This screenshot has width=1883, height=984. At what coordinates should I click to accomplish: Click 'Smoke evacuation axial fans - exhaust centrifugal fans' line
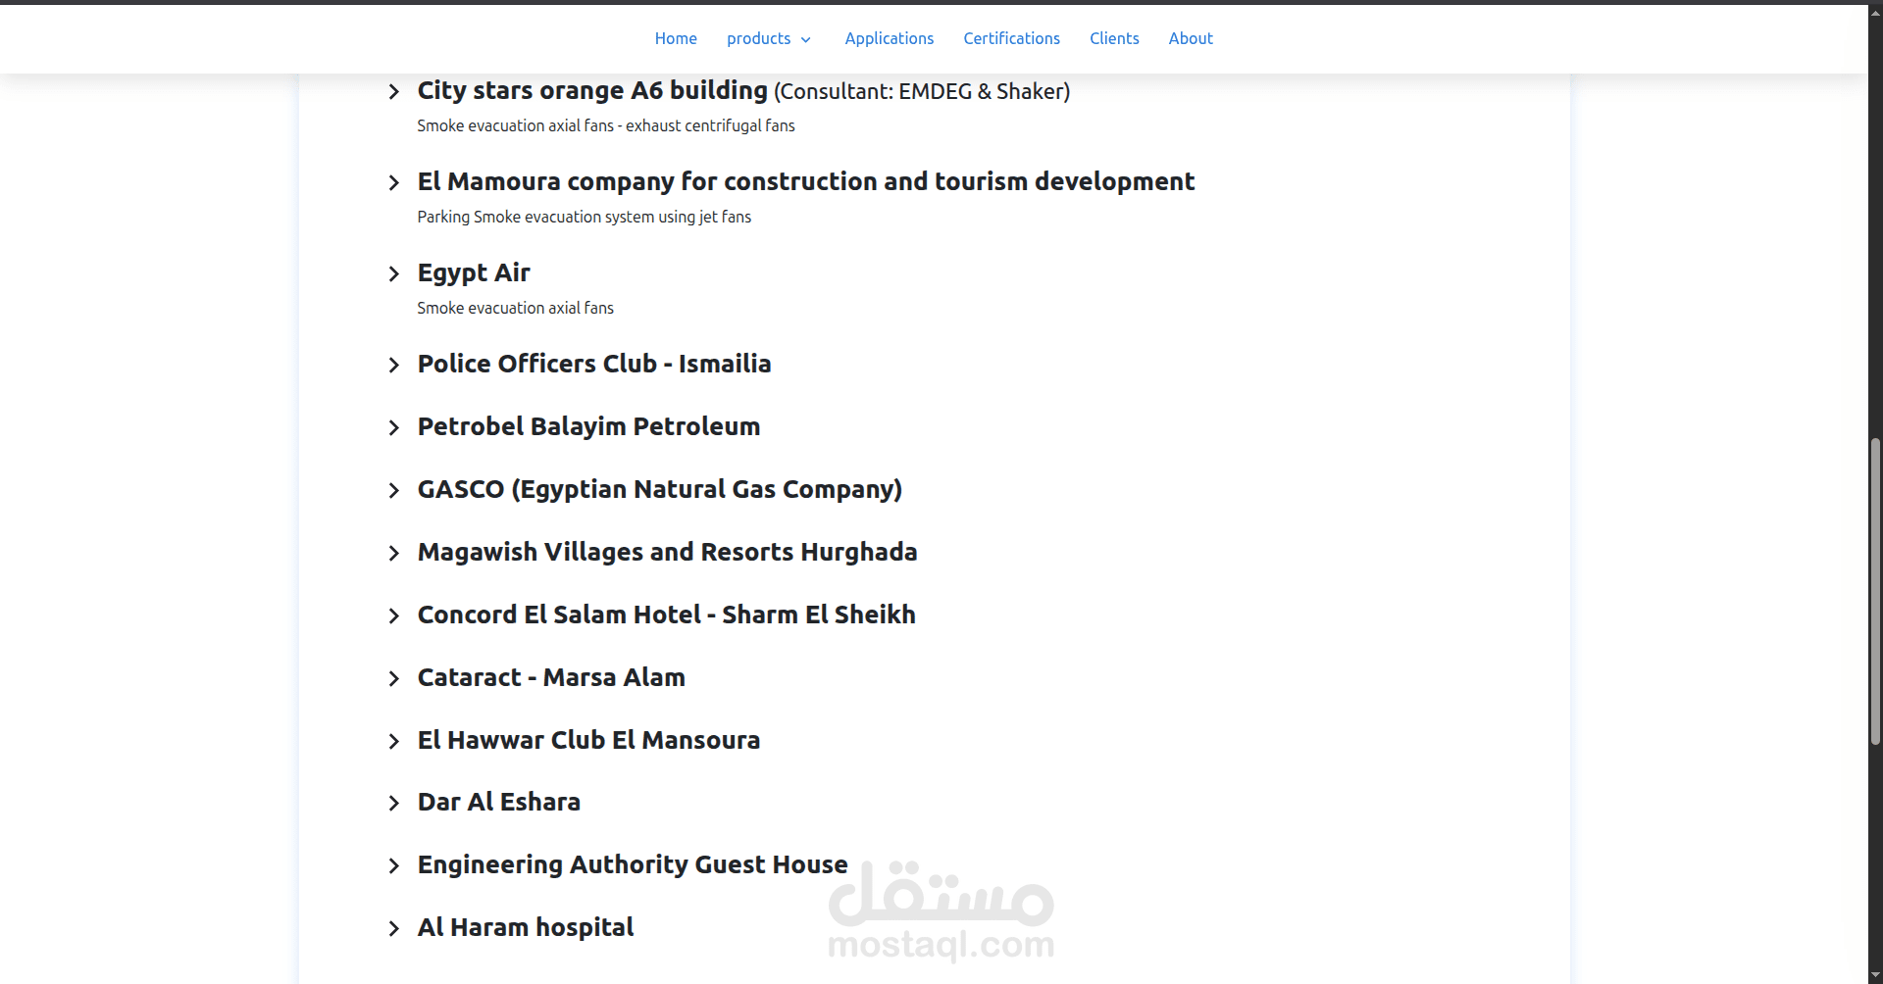pyautogui.click(x=605, y=125)
